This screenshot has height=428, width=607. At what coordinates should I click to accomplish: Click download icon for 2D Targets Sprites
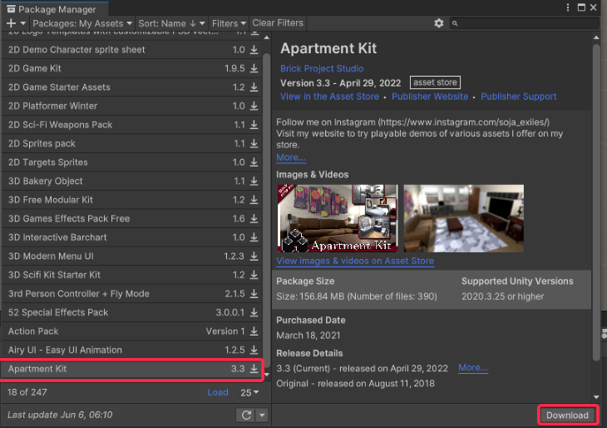[254, 162]
